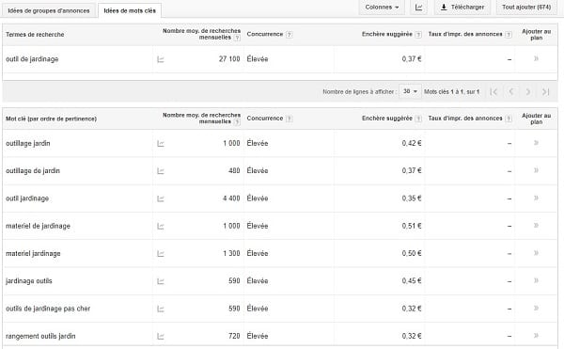Open help for Enchère suggérée in top table
Screen dimensions: 564x349
click(418, 35)
